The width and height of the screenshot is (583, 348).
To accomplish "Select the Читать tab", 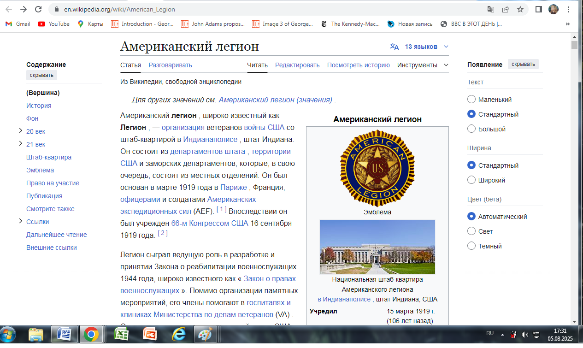I will coord(257,65).
